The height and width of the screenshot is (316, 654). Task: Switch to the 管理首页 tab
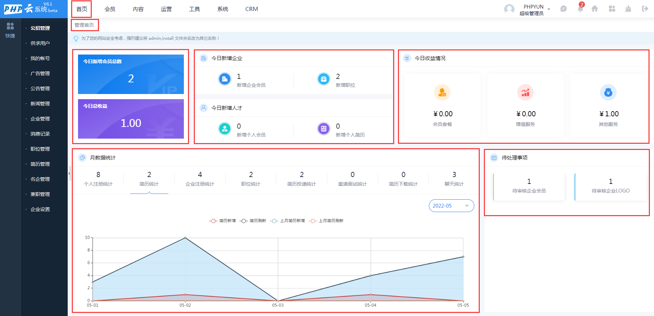(x=84, y=25)
